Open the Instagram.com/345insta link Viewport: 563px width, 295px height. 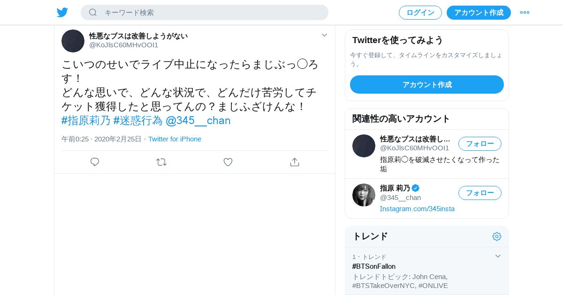point(417,209)
